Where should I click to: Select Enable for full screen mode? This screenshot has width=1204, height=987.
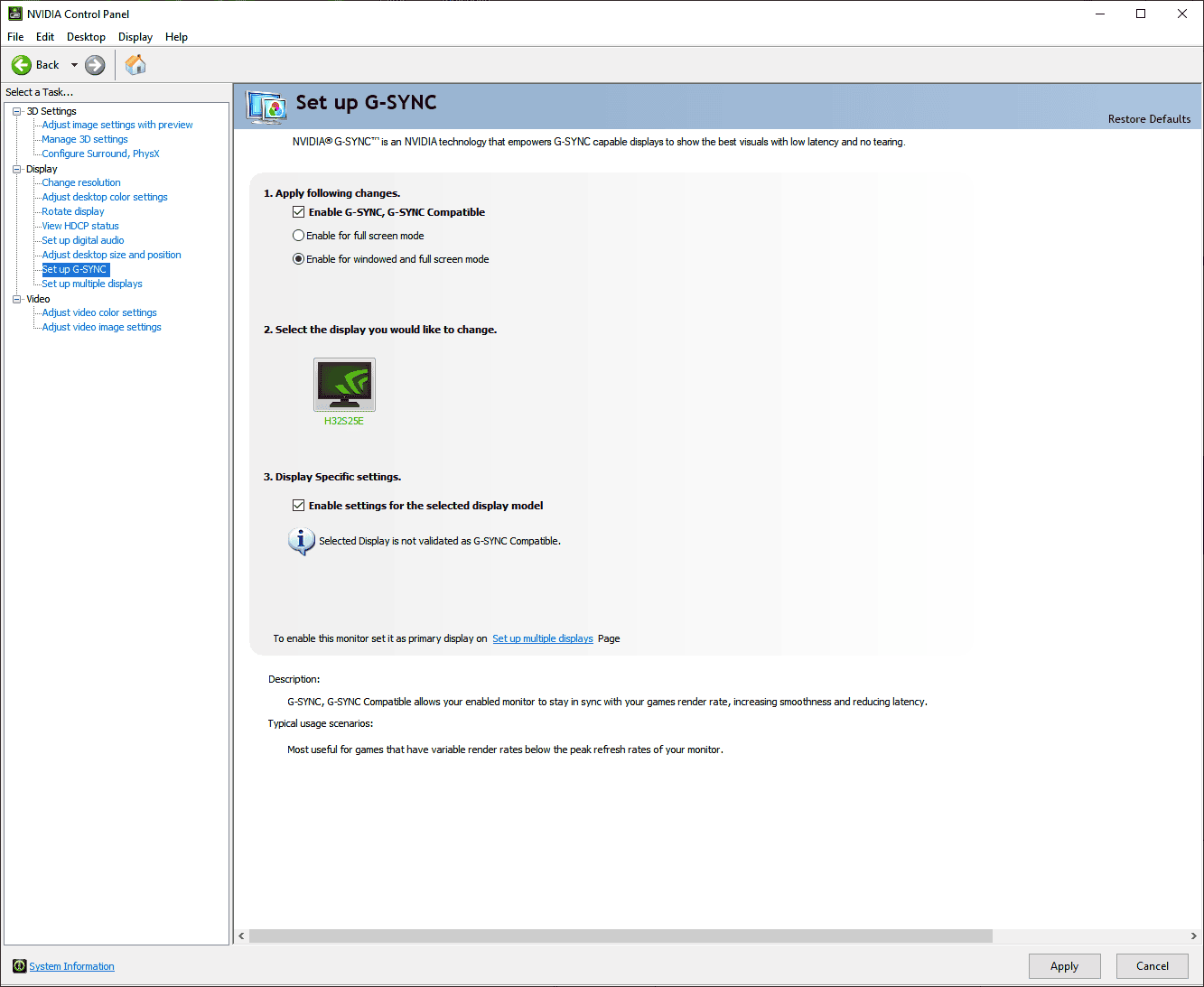point(298,235)
